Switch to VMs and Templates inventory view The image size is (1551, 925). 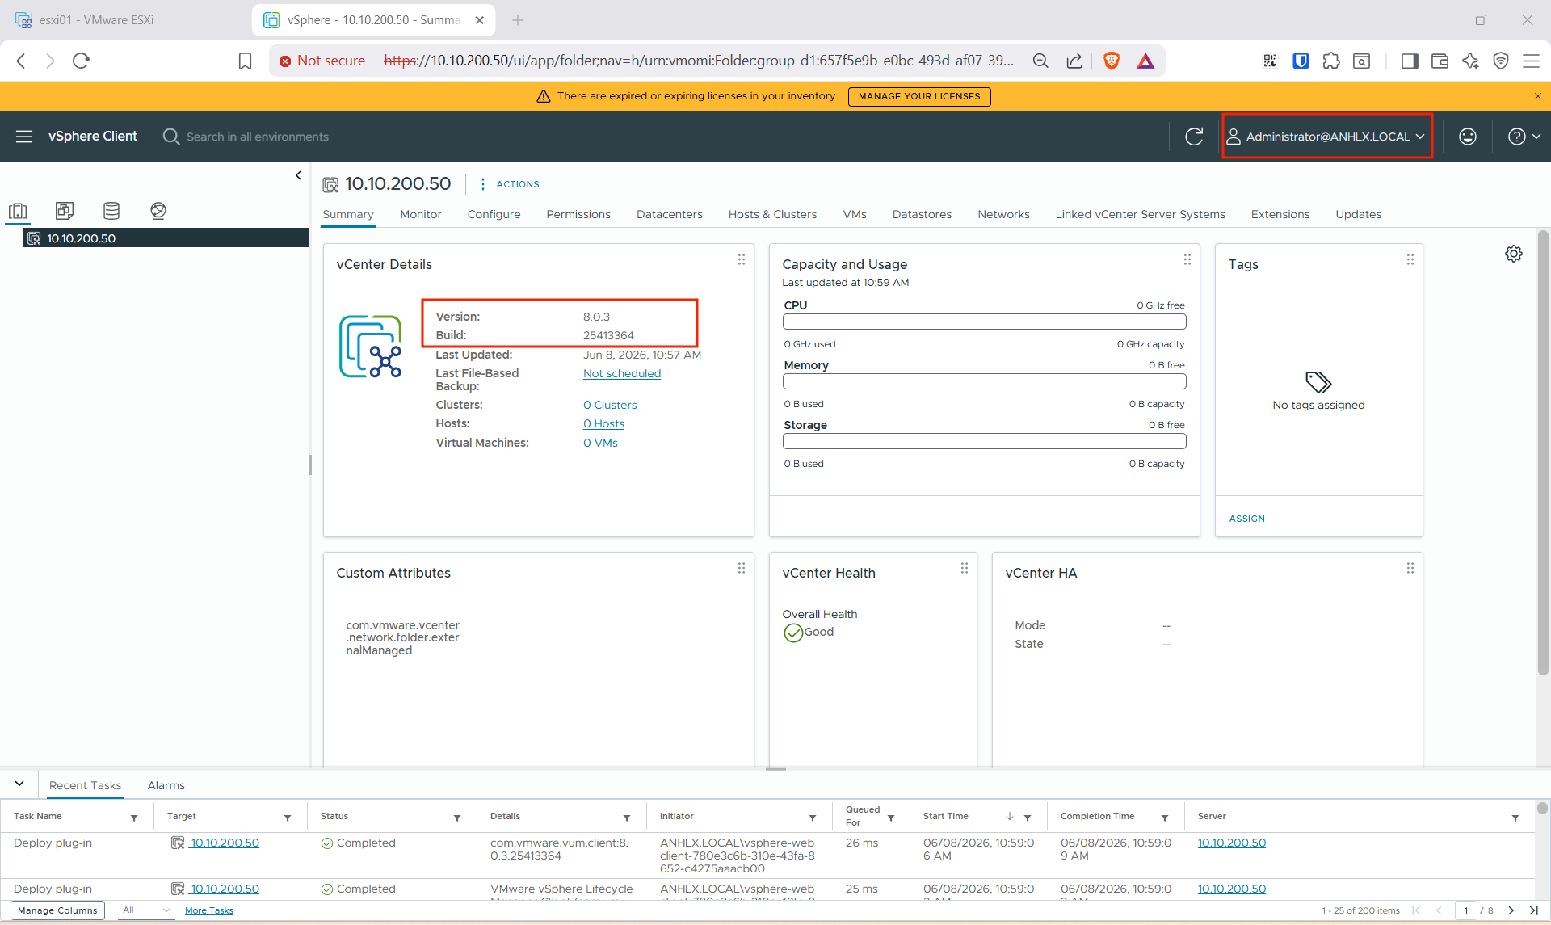pyautogui.click(x=65, y=211)
